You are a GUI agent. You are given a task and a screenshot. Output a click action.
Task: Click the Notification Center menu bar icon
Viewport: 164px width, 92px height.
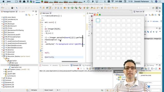160,2
